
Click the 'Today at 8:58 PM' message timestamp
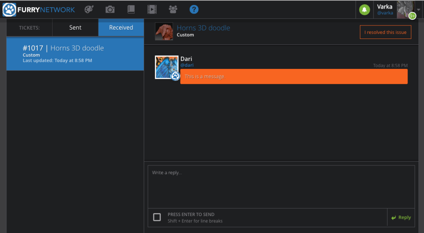(x=390, y=66)
